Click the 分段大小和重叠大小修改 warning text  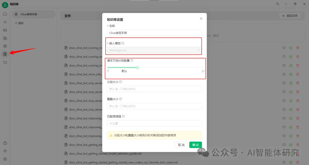click(x=145, y=135)
